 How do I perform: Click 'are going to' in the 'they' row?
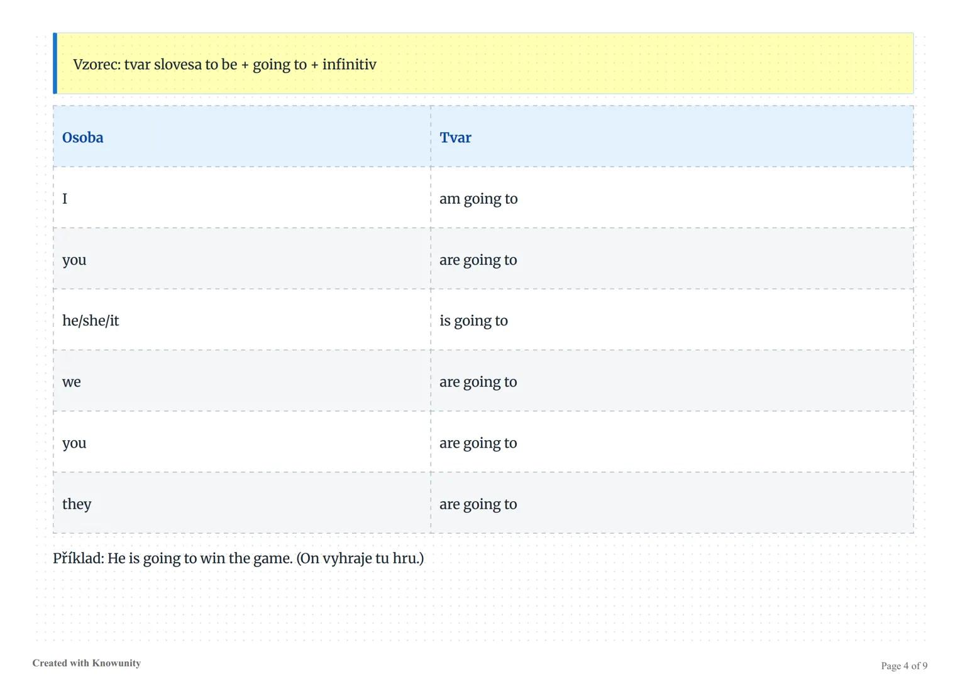tap(478, 504)
